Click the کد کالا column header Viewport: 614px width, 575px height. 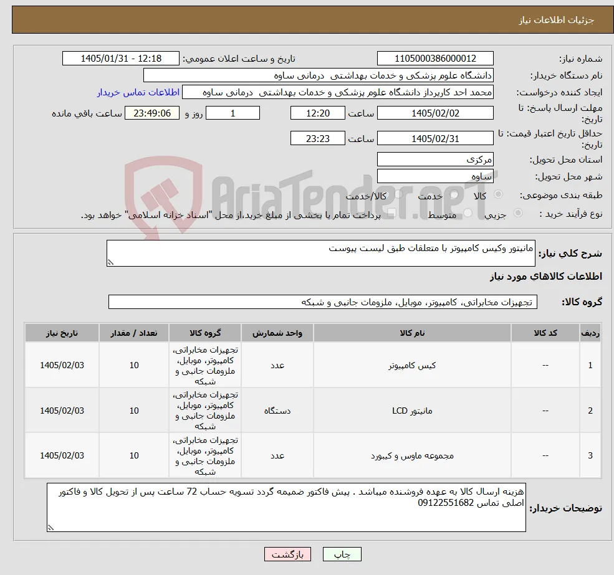click(545, 333)
